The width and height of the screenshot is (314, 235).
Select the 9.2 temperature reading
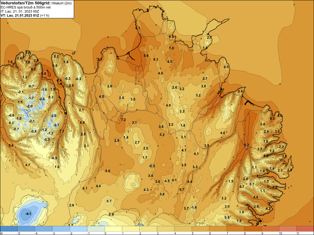pos(246,145)
